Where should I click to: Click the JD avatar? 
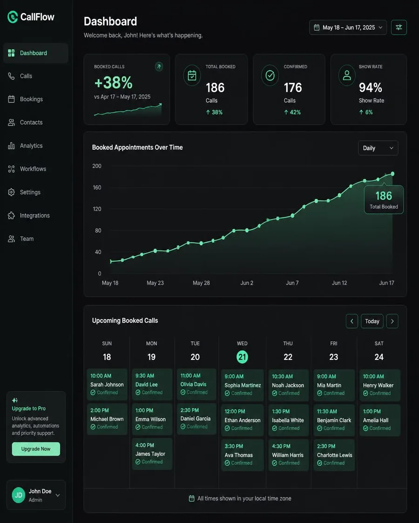[19, 495]
